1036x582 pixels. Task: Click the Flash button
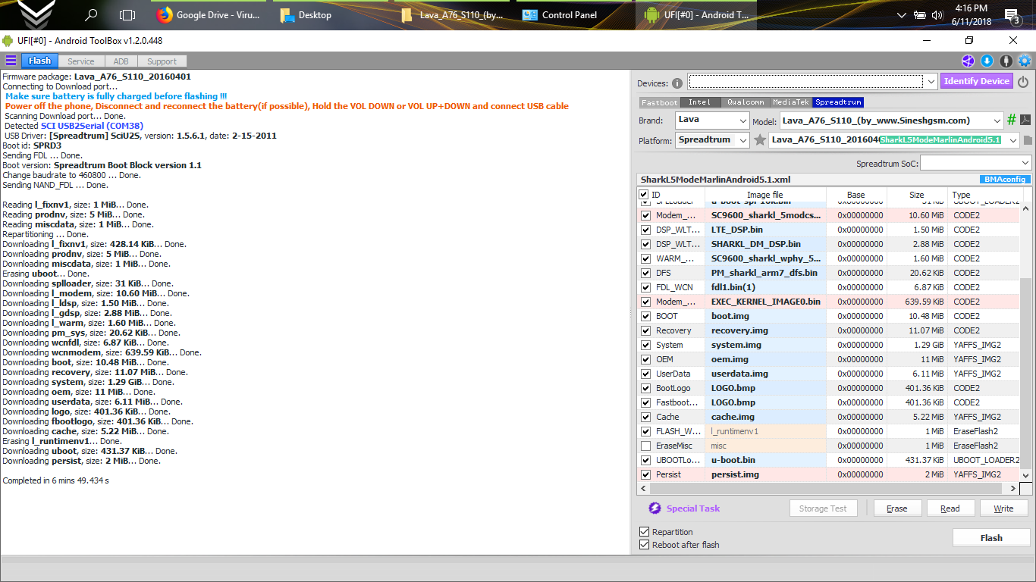991,537
